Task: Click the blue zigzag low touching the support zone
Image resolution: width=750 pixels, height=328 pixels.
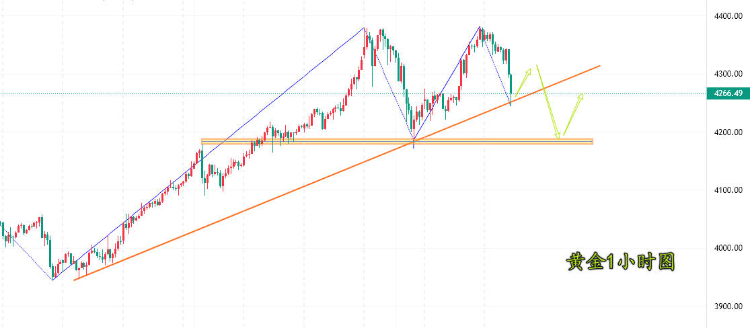Action: tap(413, 140)
